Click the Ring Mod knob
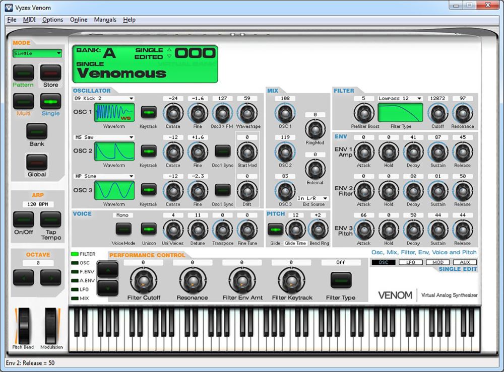This screenshot has width=504, height=372. (x=315, y=129)
